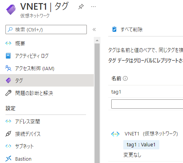Image resolution: width=183 pixels, height=163 pixels.
Task: Select the tag1 name cell
Action: 116,92
